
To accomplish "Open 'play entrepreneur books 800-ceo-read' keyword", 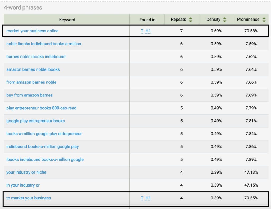I will (x=41, y=108).
